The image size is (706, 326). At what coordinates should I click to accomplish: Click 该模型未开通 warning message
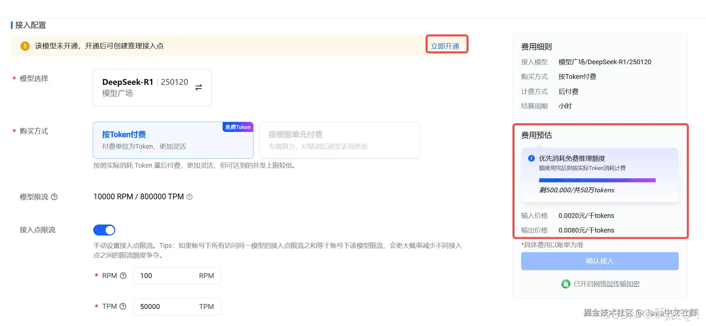(99, 46)
